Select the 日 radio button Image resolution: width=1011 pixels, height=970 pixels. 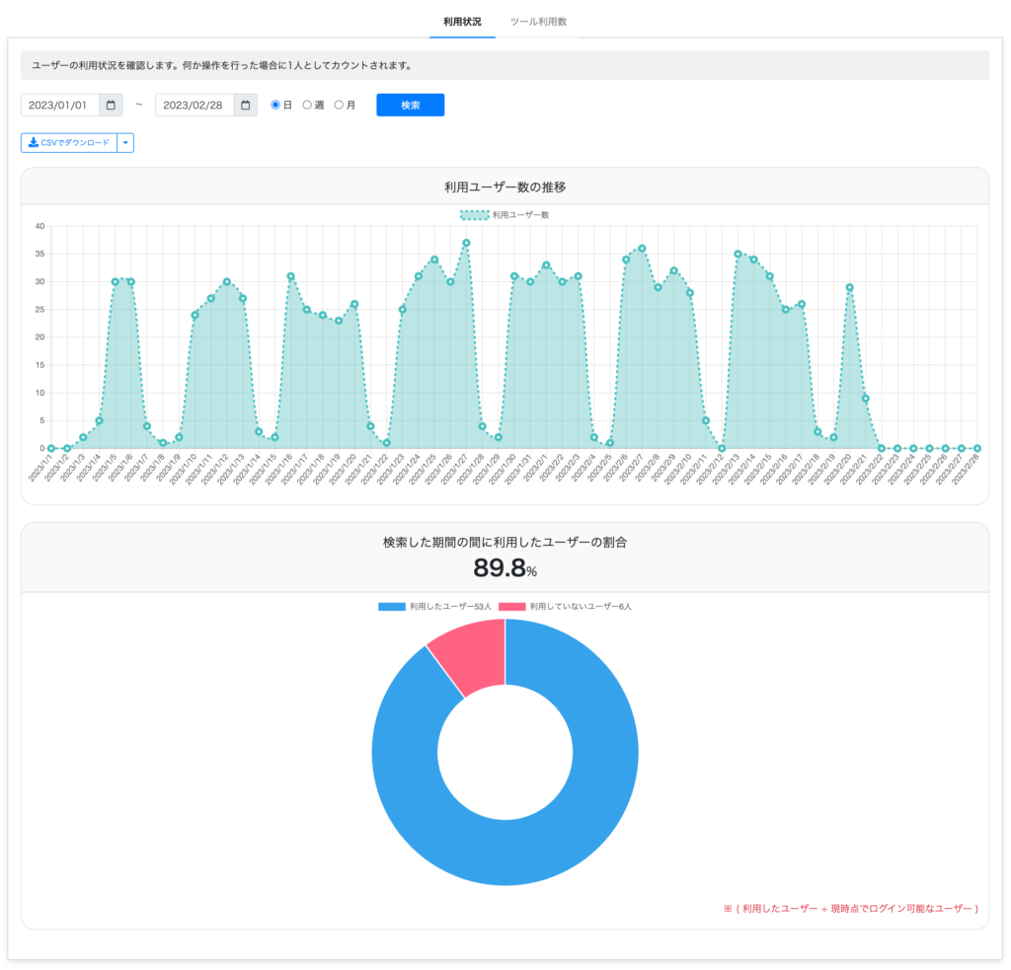(x=275, y=105)
